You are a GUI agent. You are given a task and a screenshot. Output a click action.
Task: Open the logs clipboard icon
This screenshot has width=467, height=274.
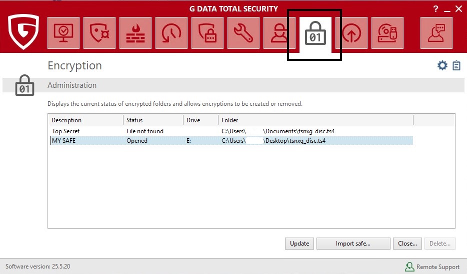(x=456, y=65)
